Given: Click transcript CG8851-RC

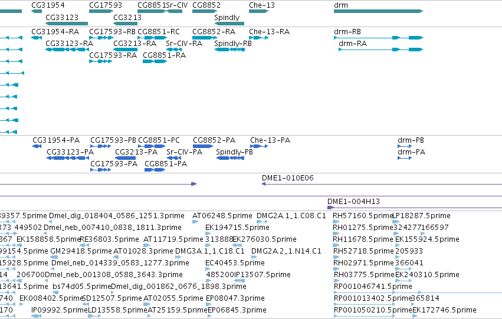Looking at the screenshot, I should click(152, 38).
